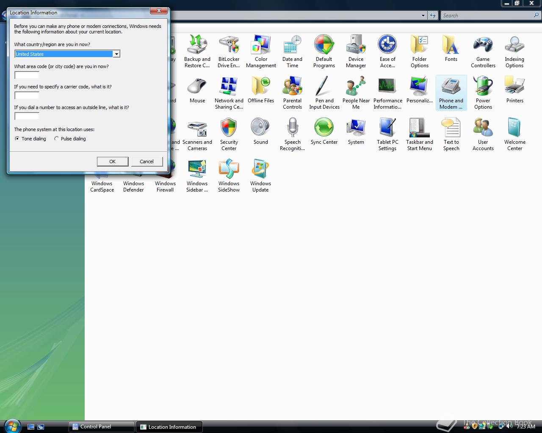The image size is (542, 433).
Task: Open Speech Recognition Options
Action: coord(292,134)
